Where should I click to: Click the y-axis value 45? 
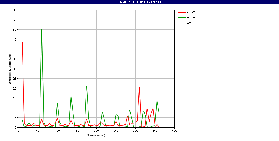(x=15, y=39)
